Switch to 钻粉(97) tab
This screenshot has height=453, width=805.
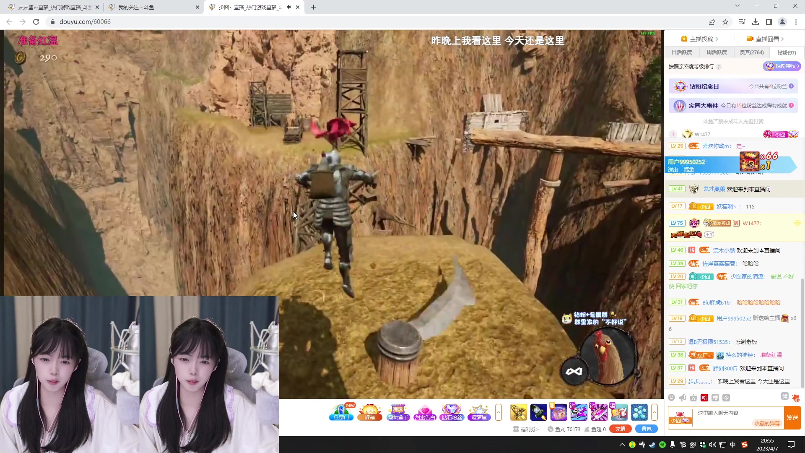[x=787, y=52]
